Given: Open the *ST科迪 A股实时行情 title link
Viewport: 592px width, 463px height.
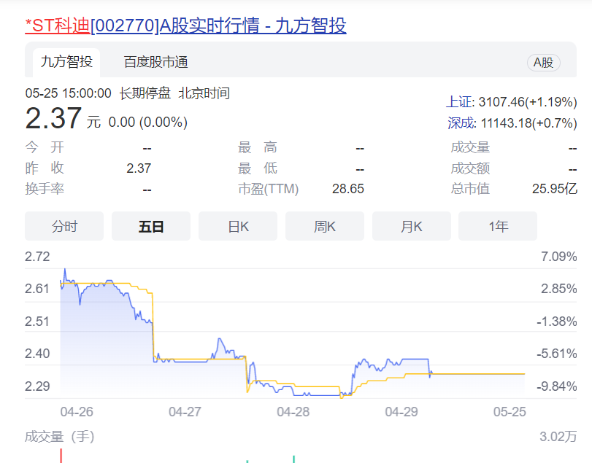Looking at the screenshot, I should [185, 26].
